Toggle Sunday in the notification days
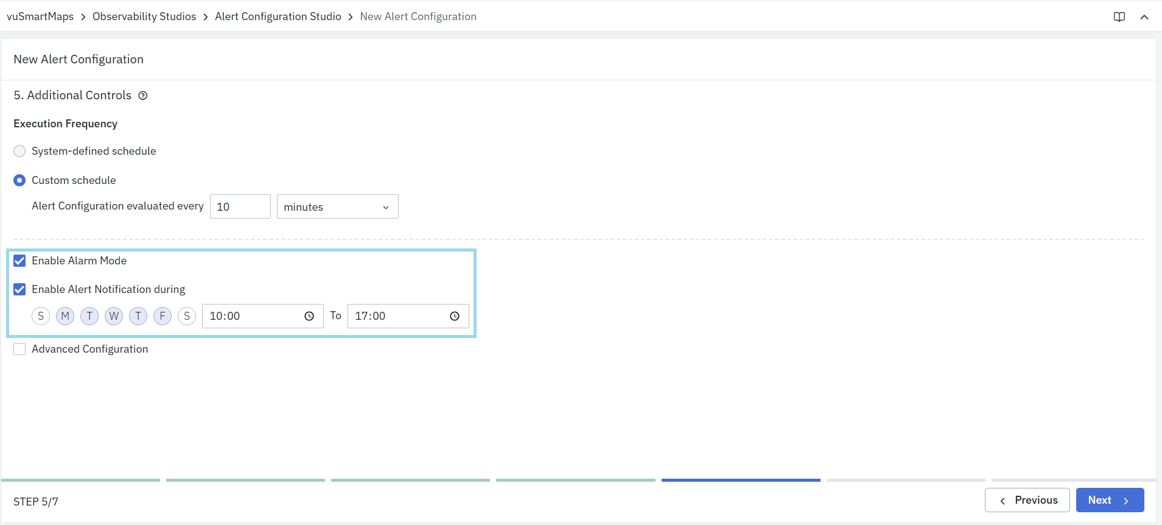This screenshot has width=1162, height=525. click(41, 316)
